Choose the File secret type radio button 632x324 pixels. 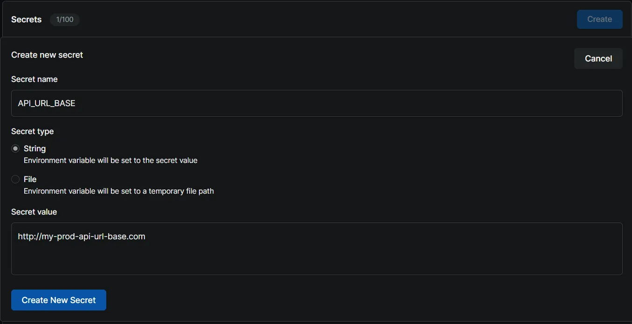click(x=15, y=179)
